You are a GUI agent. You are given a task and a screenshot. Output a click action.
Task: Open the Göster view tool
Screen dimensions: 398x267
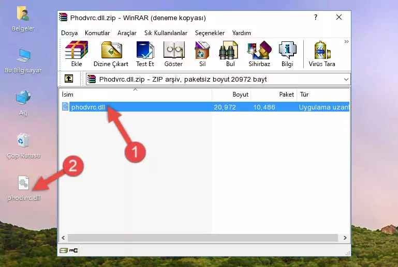click(173, 54)
